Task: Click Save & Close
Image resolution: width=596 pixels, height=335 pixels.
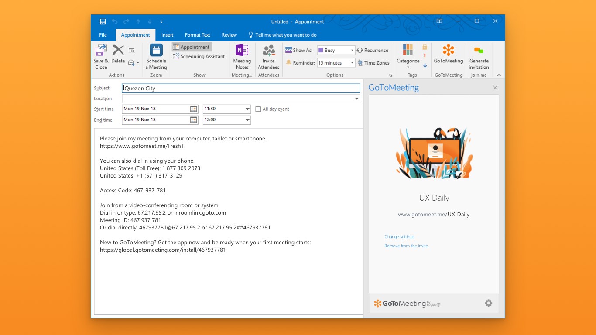Action: [101, 57]
